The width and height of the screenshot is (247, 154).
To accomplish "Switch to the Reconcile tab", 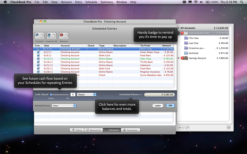I will (94, 130).
